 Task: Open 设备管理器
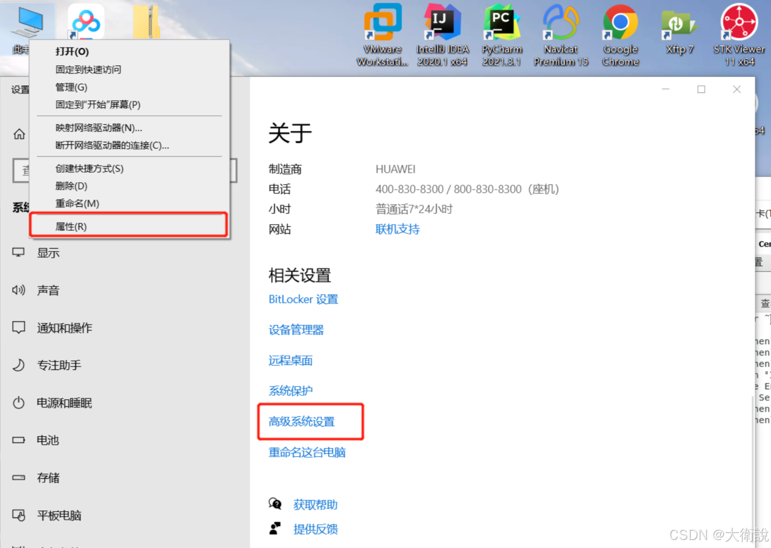295,329
